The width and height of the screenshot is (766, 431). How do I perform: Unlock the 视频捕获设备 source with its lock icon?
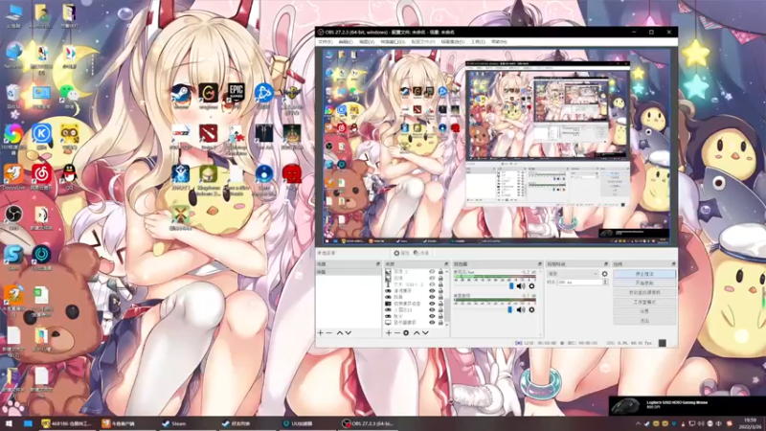point(440,304)
